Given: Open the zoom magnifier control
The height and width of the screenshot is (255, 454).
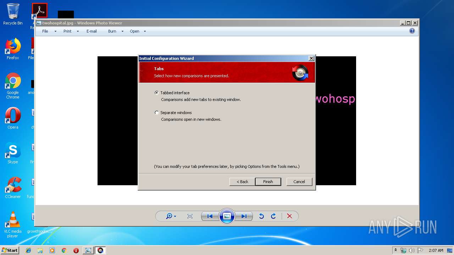Looking at the screenshot, I should pos(171,216).
